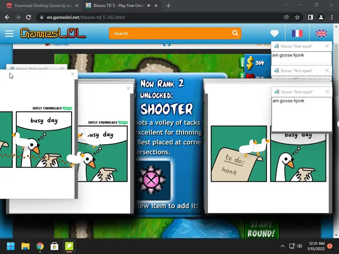
Task: Click the GamesLOL logo
Action: (53, 33)
